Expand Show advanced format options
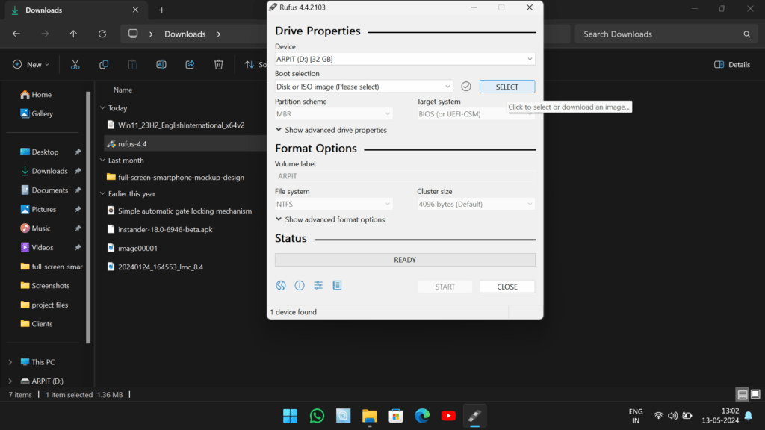Image resolution: width=765 pixels, height=430 pixels. coord(330,220)
